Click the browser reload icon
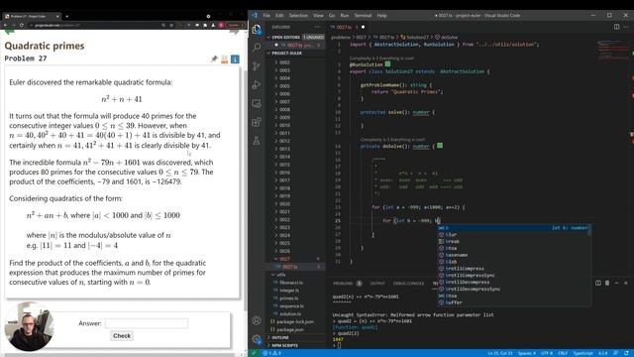 (x=22, y=25)
